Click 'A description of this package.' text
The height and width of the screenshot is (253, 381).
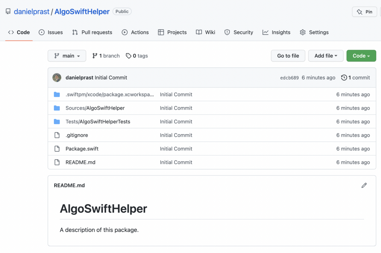99,230
